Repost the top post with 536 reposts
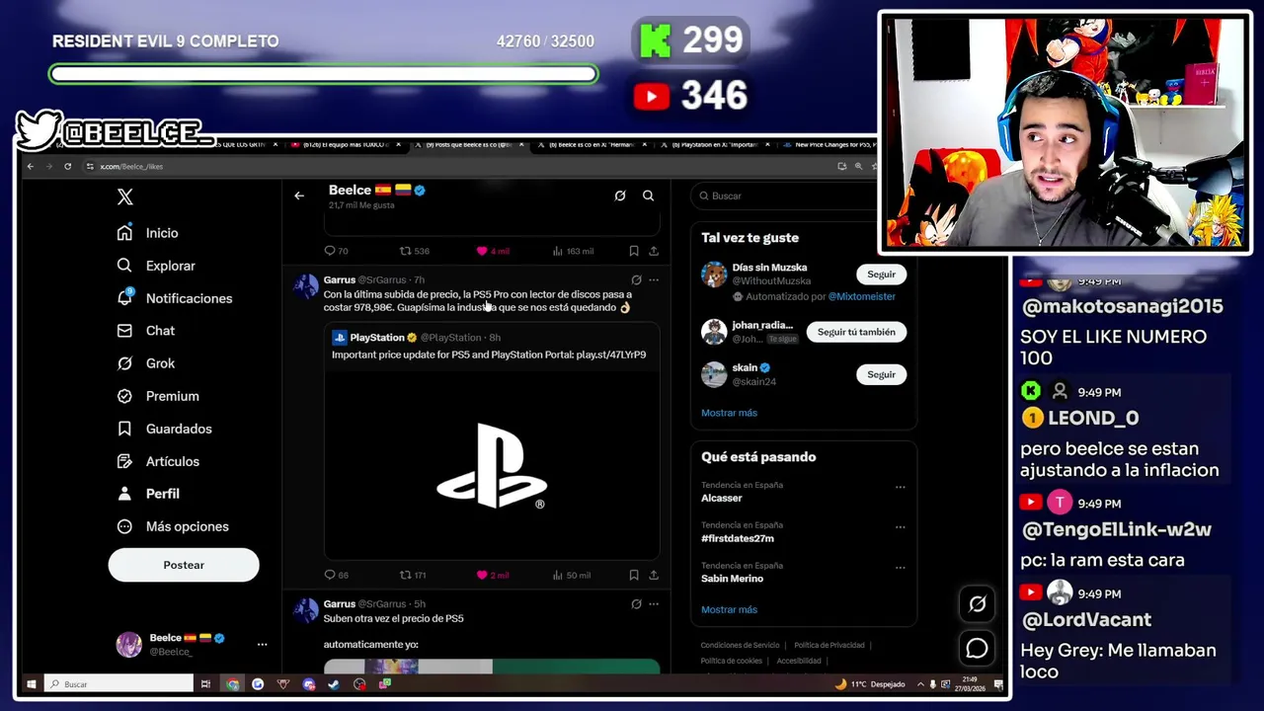This screenshot has height=711, width=1264. 414,251
